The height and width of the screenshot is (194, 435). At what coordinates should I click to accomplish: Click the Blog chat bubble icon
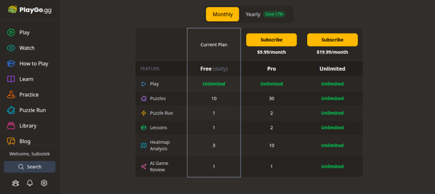coord(11,141)
